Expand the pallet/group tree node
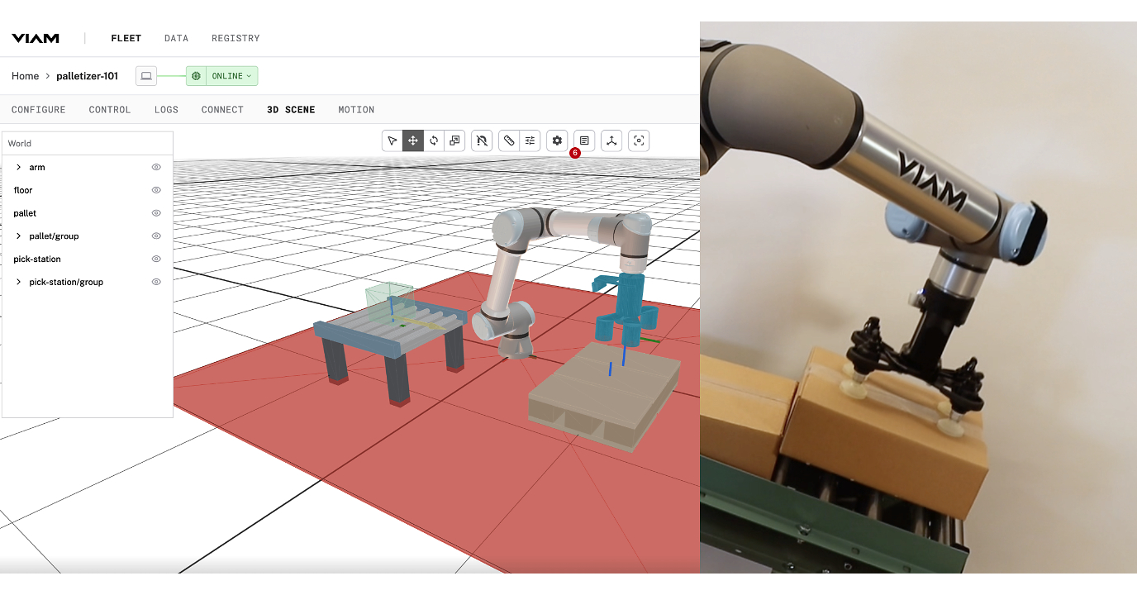1137x595 pixels. tap(18, 236)
